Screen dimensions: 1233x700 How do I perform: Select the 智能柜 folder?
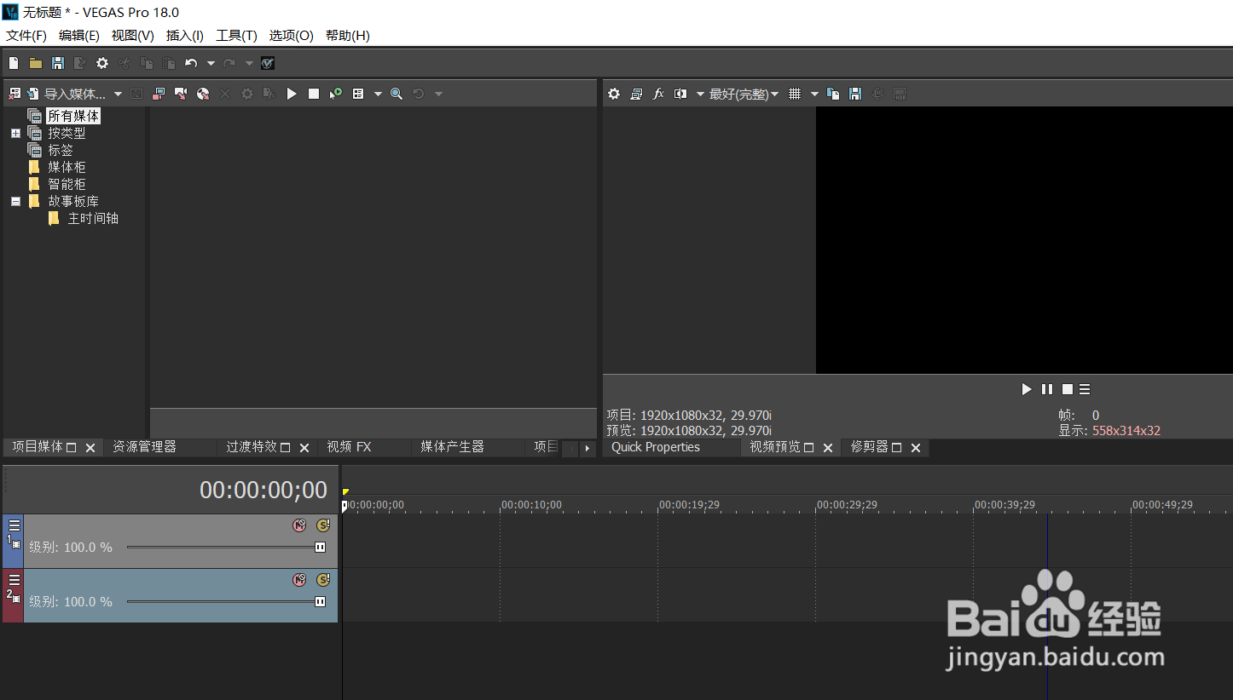(x=67, y=184)
